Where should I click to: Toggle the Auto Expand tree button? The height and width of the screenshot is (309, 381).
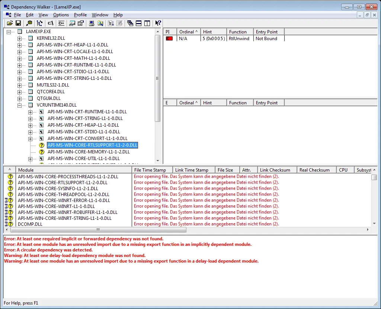click(39, 23)
